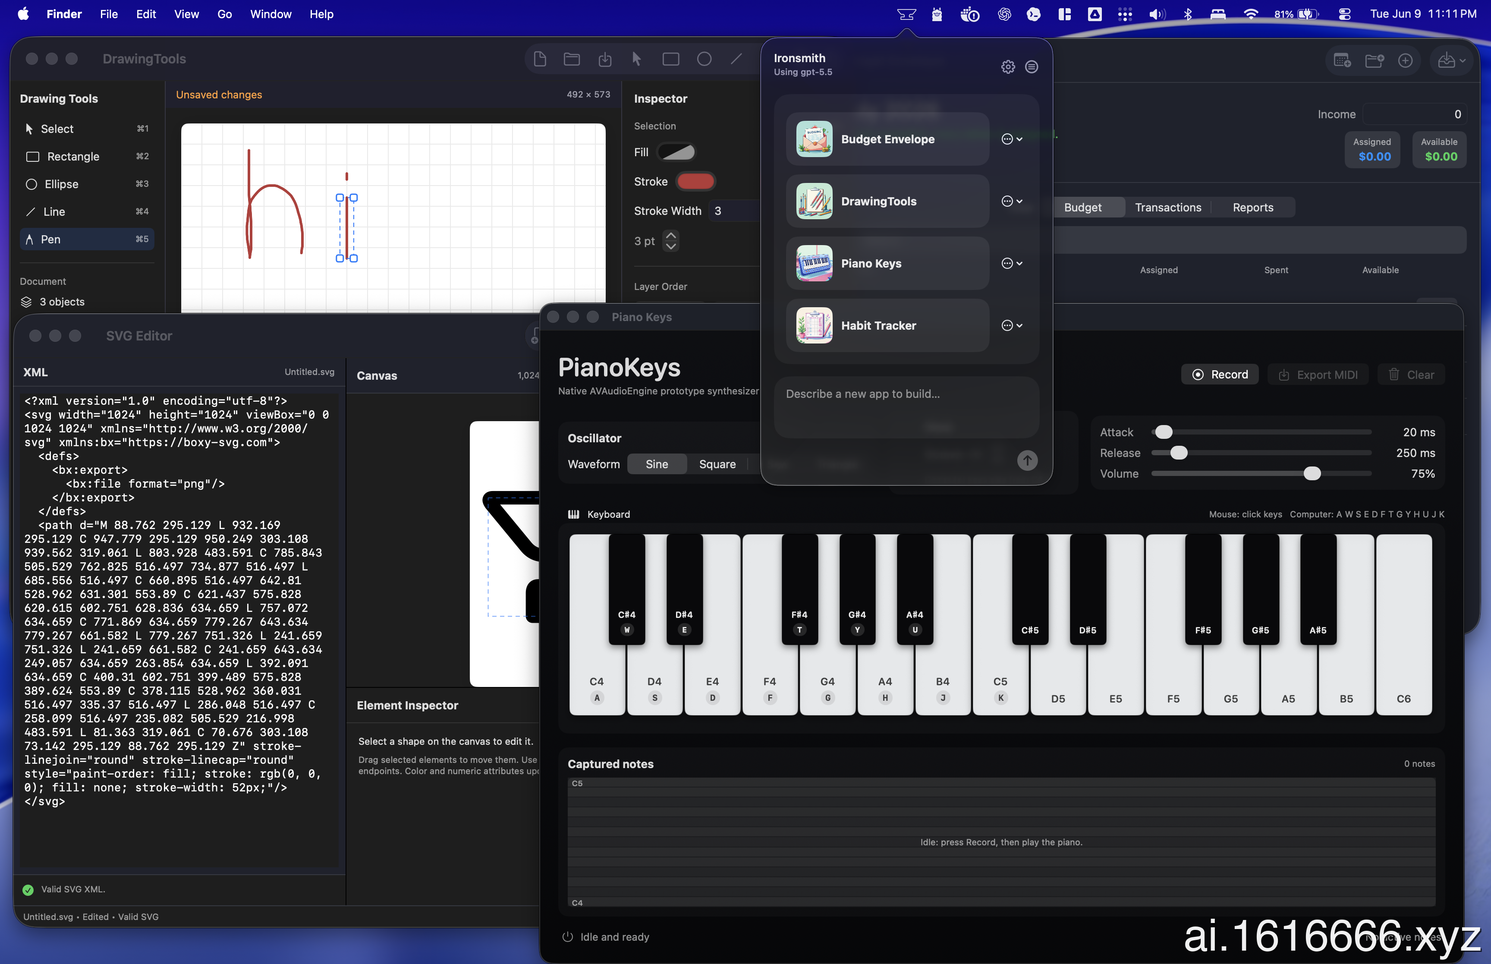Click circled plus icon in Budget toolbar

(1405, 60)
